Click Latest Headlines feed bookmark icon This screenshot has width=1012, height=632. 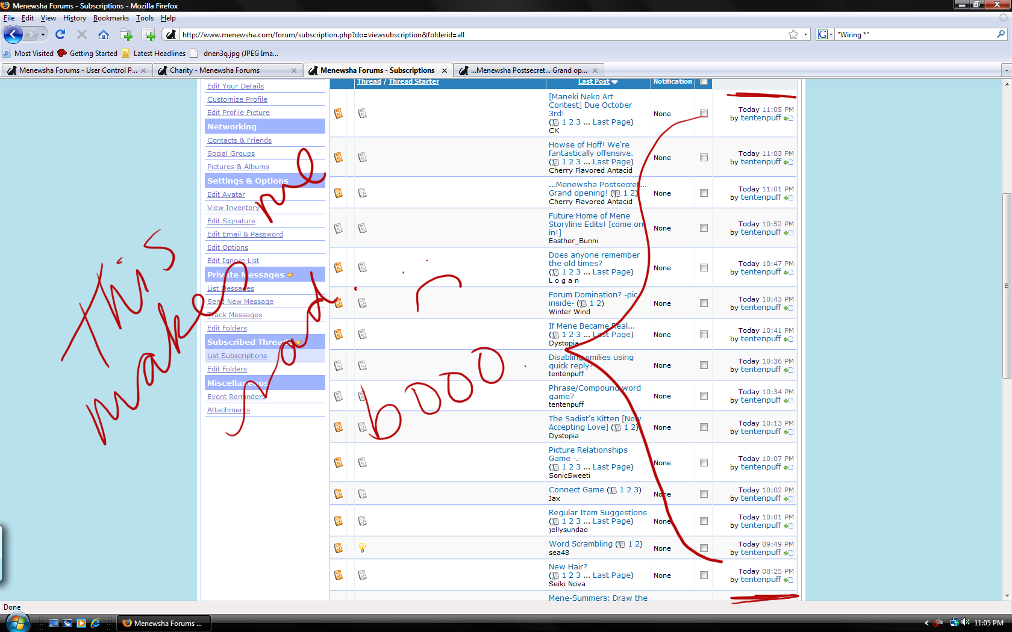pyautogui.click(x=125, y=54)
